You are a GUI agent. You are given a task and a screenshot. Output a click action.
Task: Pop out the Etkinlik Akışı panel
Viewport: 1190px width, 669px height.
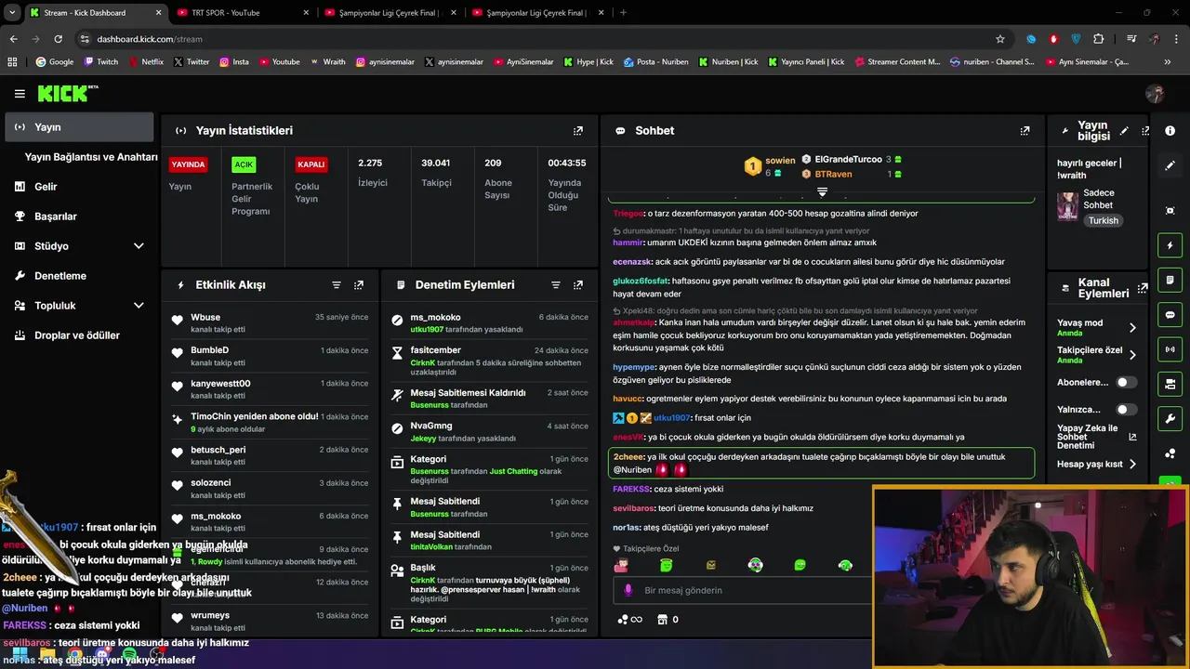359,285
